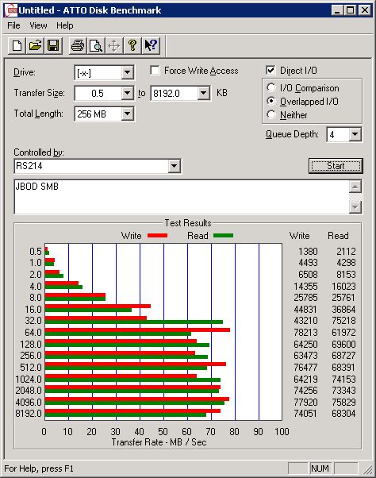Uncheck the Direct I/O checkbox

tap(270, 71)
